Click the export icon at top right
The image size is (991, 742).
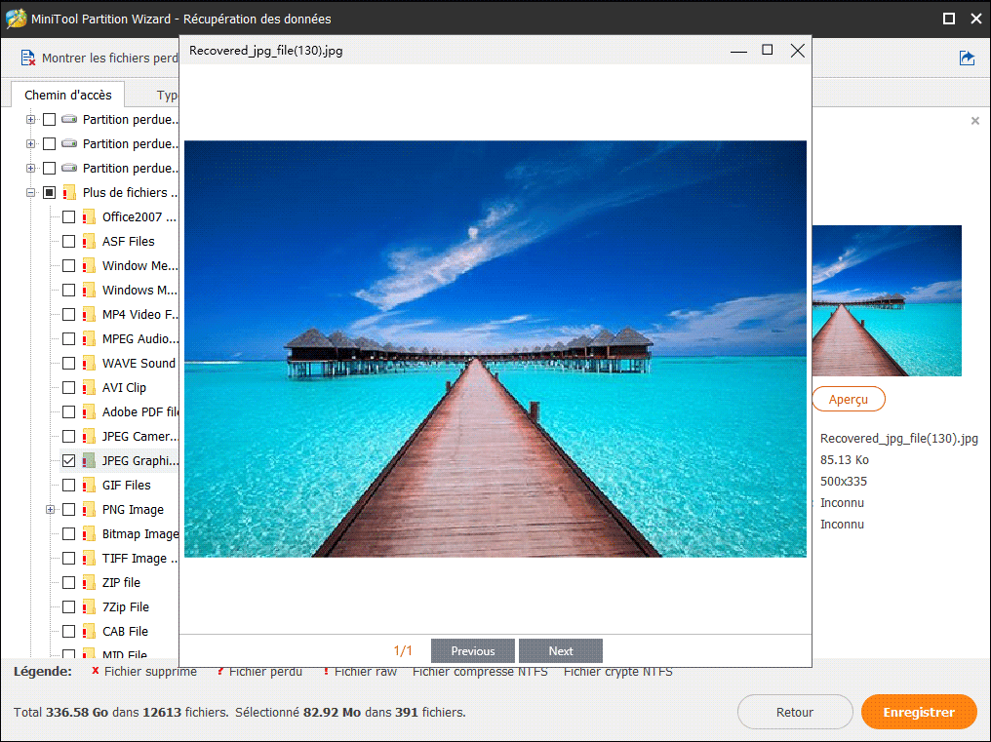967,59
